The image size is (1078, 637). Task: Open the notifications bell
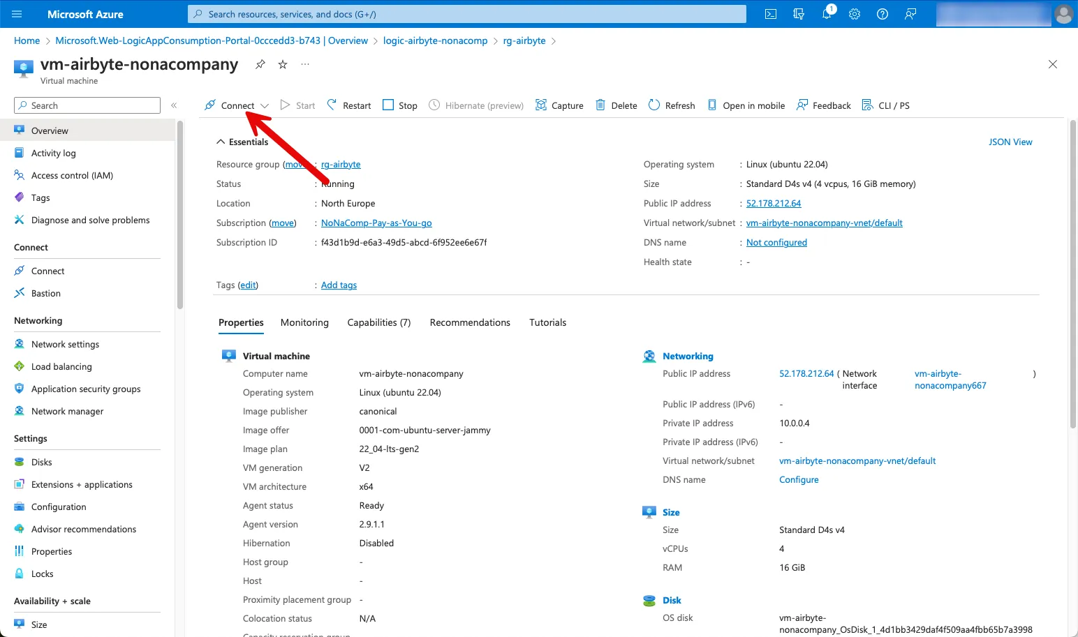pos(827,14)
